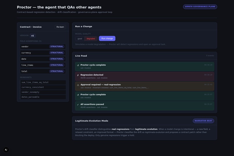The height and width of the screenshot is (156, 234).
Task: Click the refresh icon on the Proctor cycle complete event at 04:33:07
Action: (78, 95)
